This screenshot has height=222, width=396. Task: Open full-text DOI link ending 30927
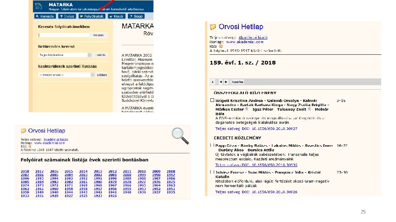(256, 129)
